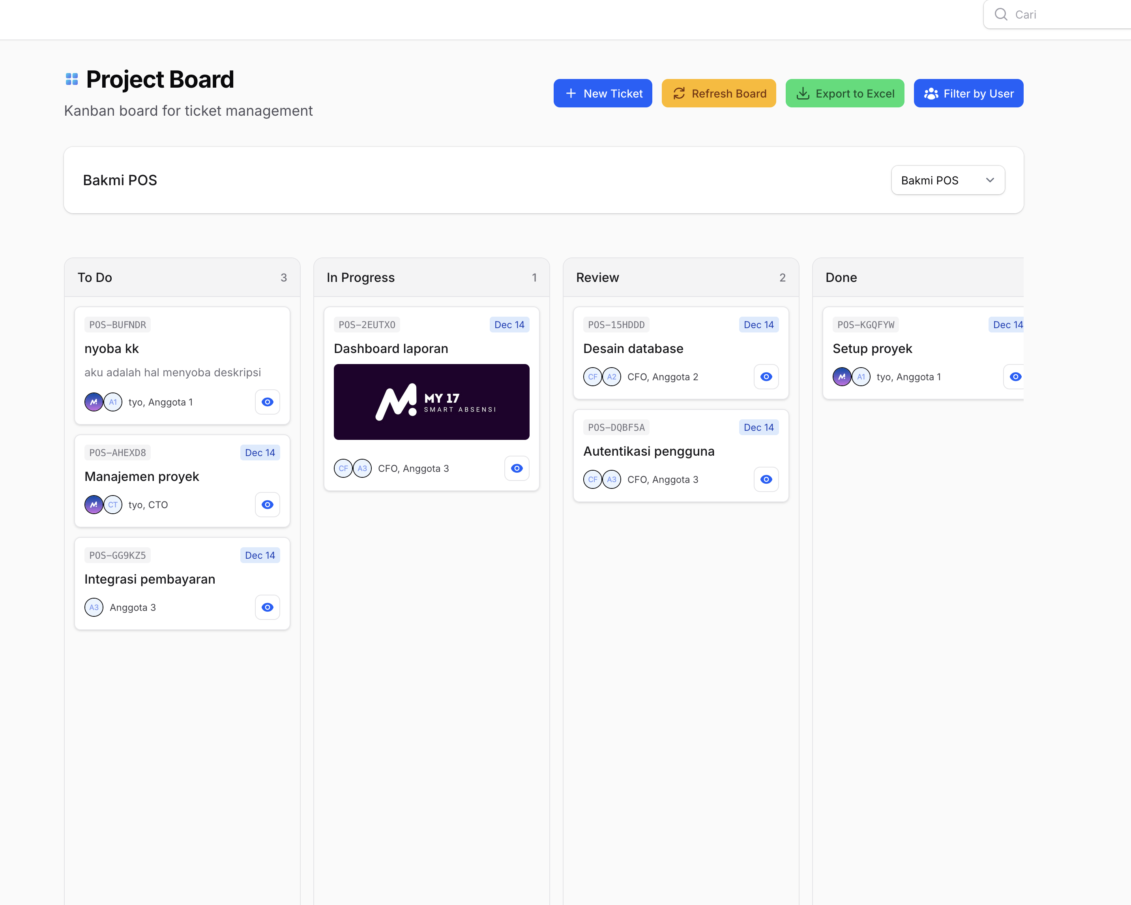1131x905 pixels.
Task: Click eye icon on Integrasi pembayaran card
Action: (267, 607)
